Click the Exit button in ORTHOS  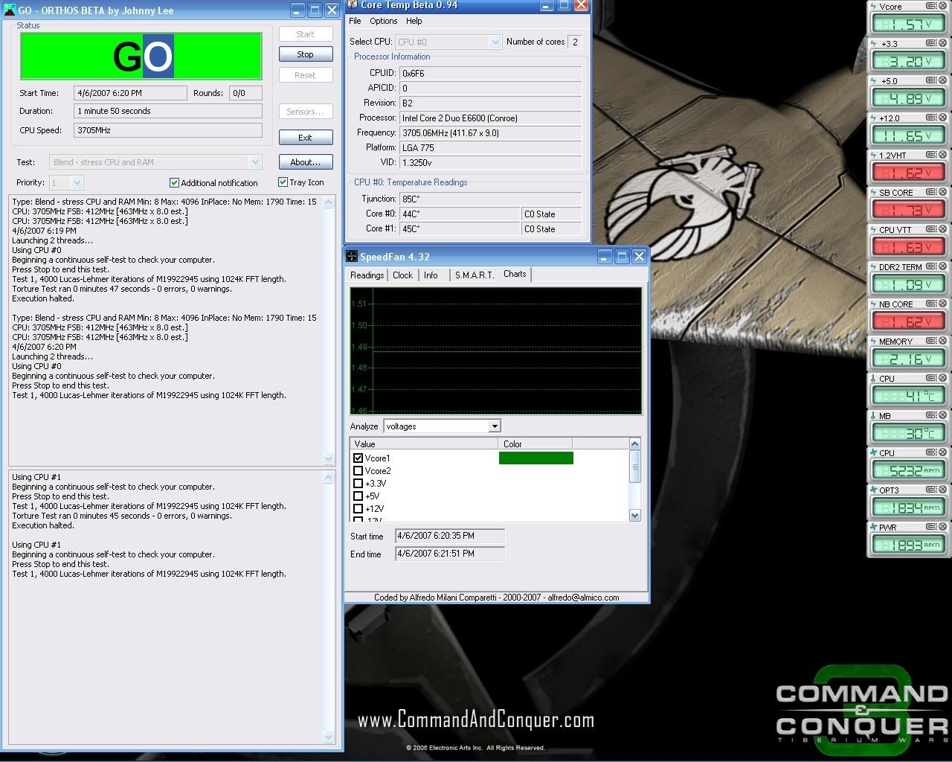[x=306, y=138]
